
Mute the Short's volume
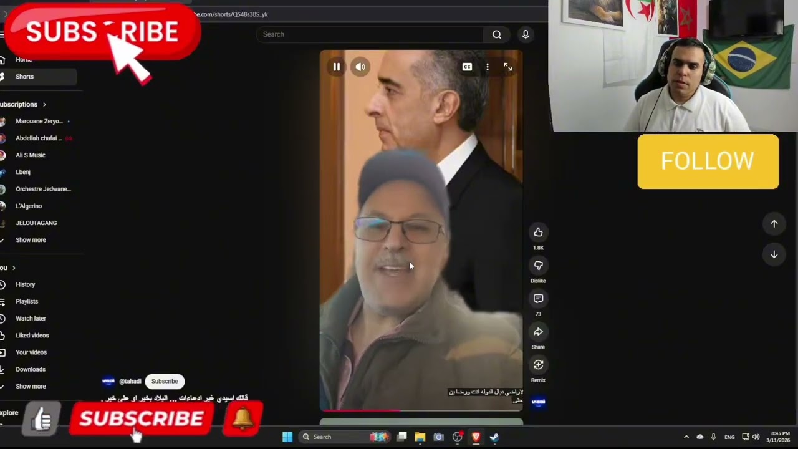pyautogui.click(x=360, y=67)
